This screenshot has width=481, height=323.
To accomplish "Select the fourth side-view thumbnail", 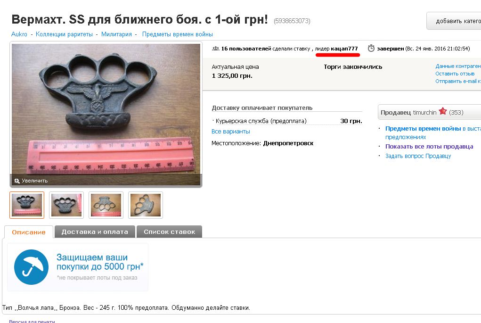I will coord(146,205).
